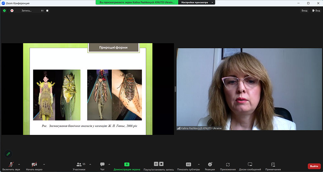
Task: Stop recording using top-left stop icon
Action: [x=47, y=11]
